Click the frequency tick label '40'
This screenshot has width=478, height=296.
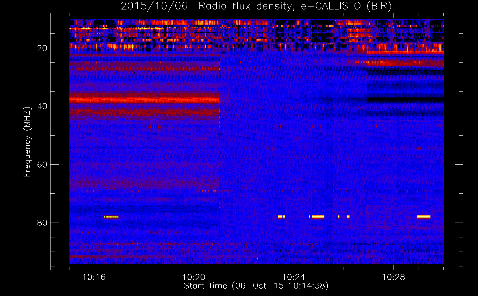pyautogui.click(x=42, y=106)
